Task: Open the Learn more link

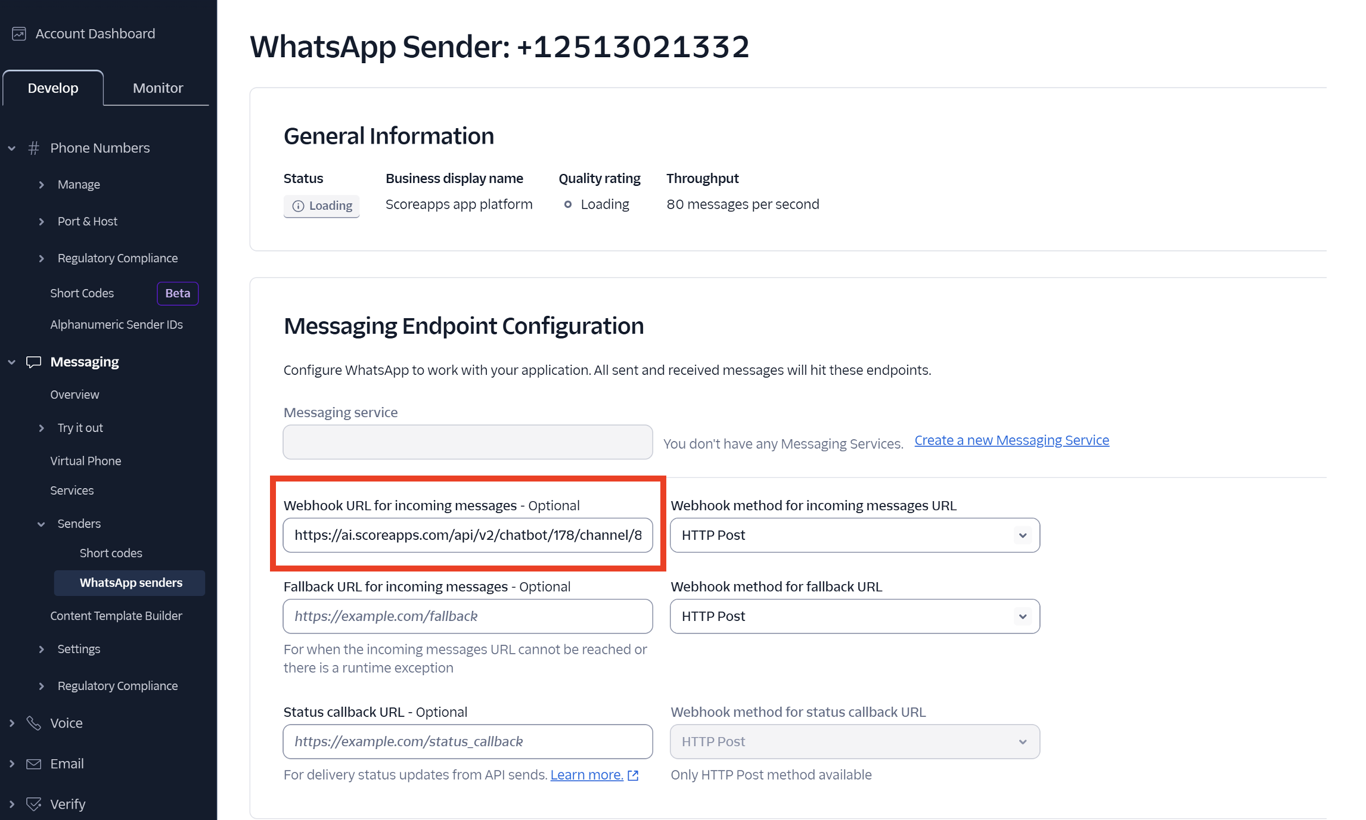Action: (586, 775)
